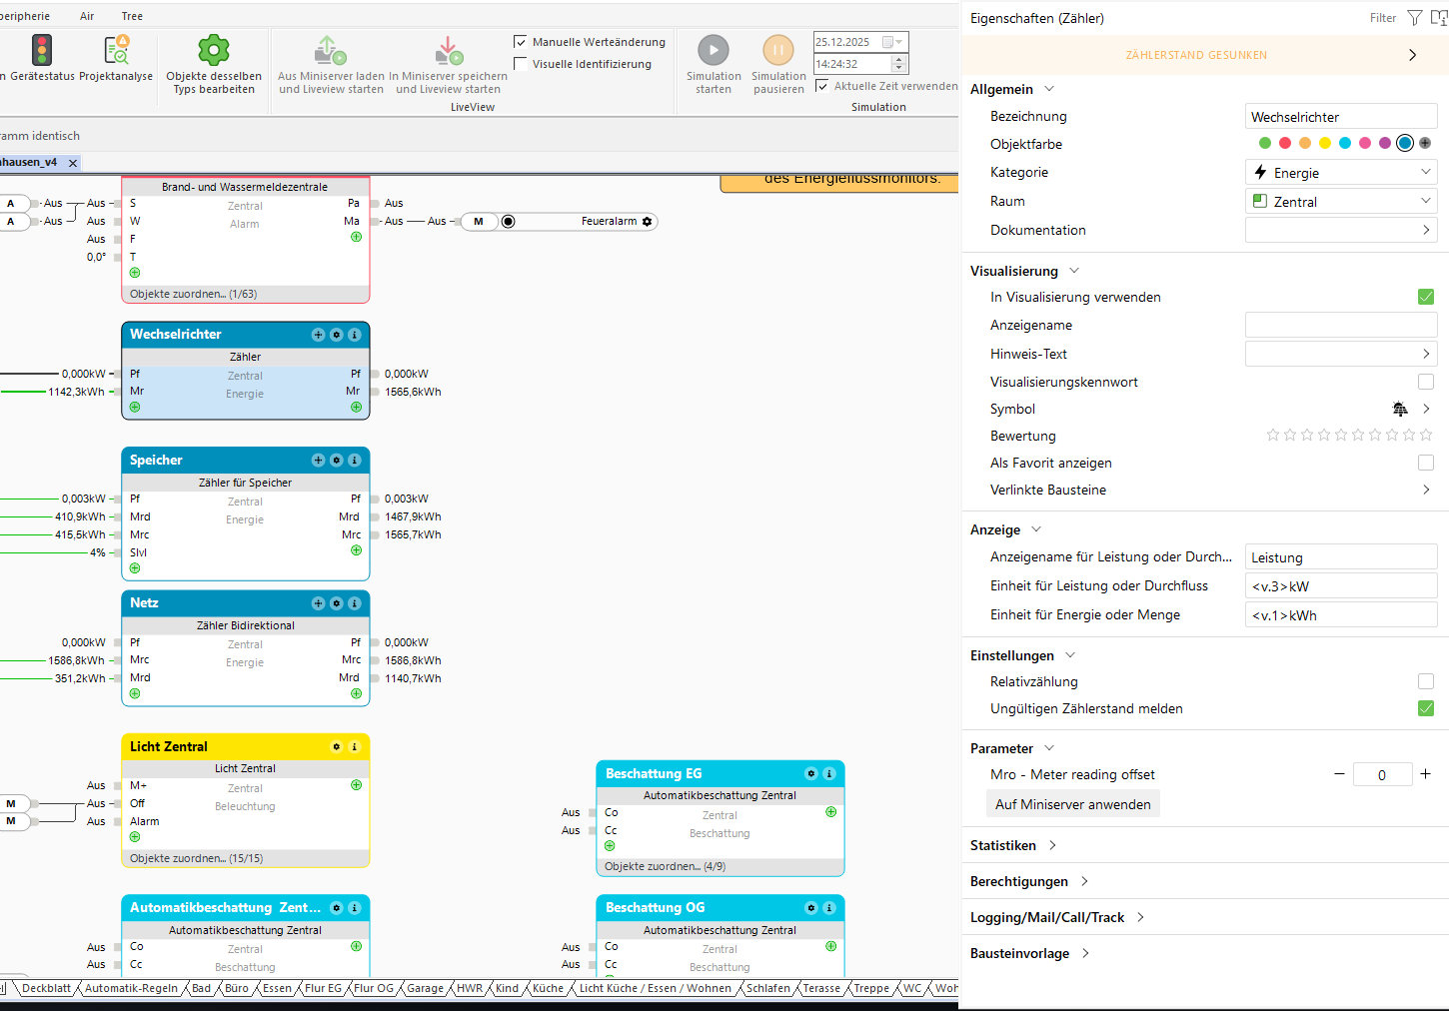Show info for the Beschattung EG block

click(829, 774)
